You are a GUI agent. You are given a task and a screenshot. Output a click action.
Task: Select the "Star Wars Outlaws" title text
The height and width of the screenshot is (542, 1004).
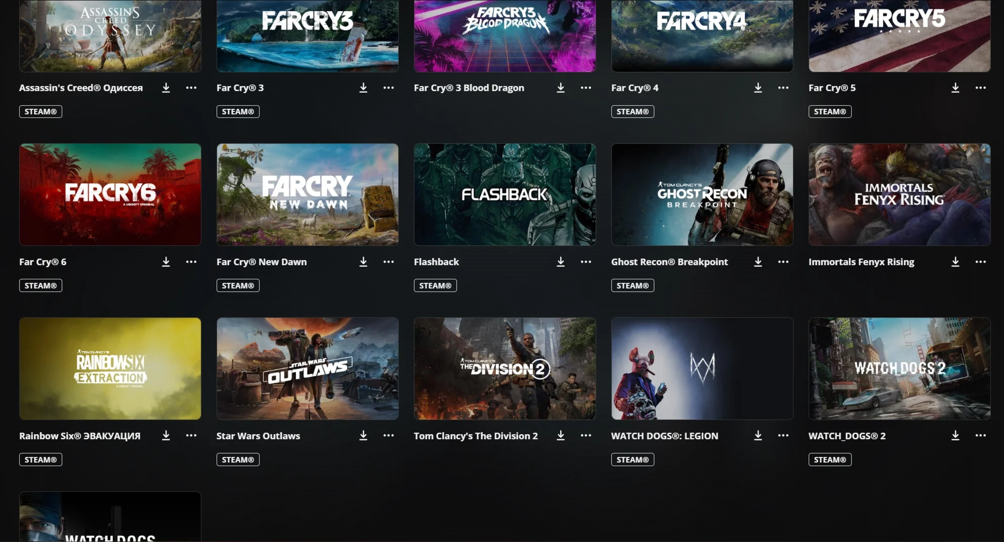click(258, 436)
